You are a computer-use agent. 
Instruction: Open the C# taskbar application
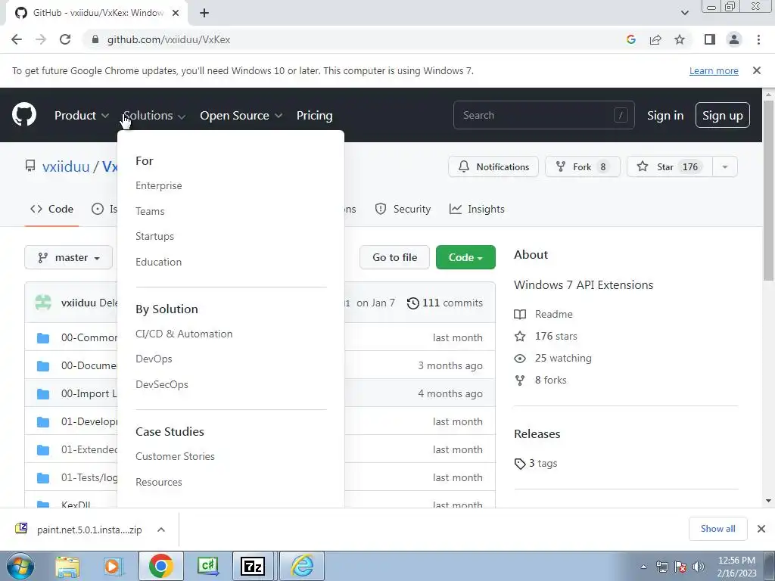coord(207,566)
